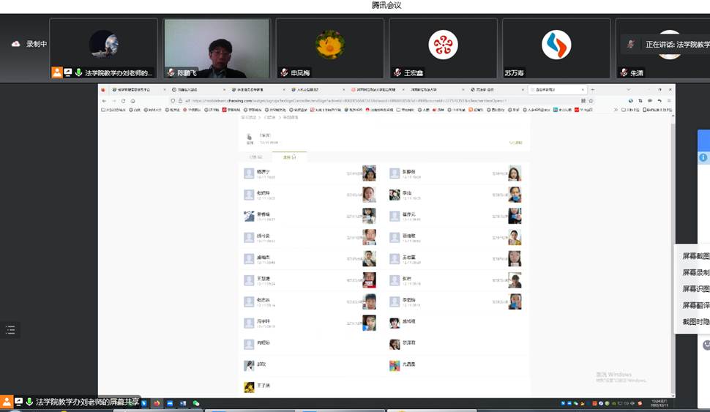Open 杨贵宁's sign-in photo thumbnail
710x412 pixels.
369,173
